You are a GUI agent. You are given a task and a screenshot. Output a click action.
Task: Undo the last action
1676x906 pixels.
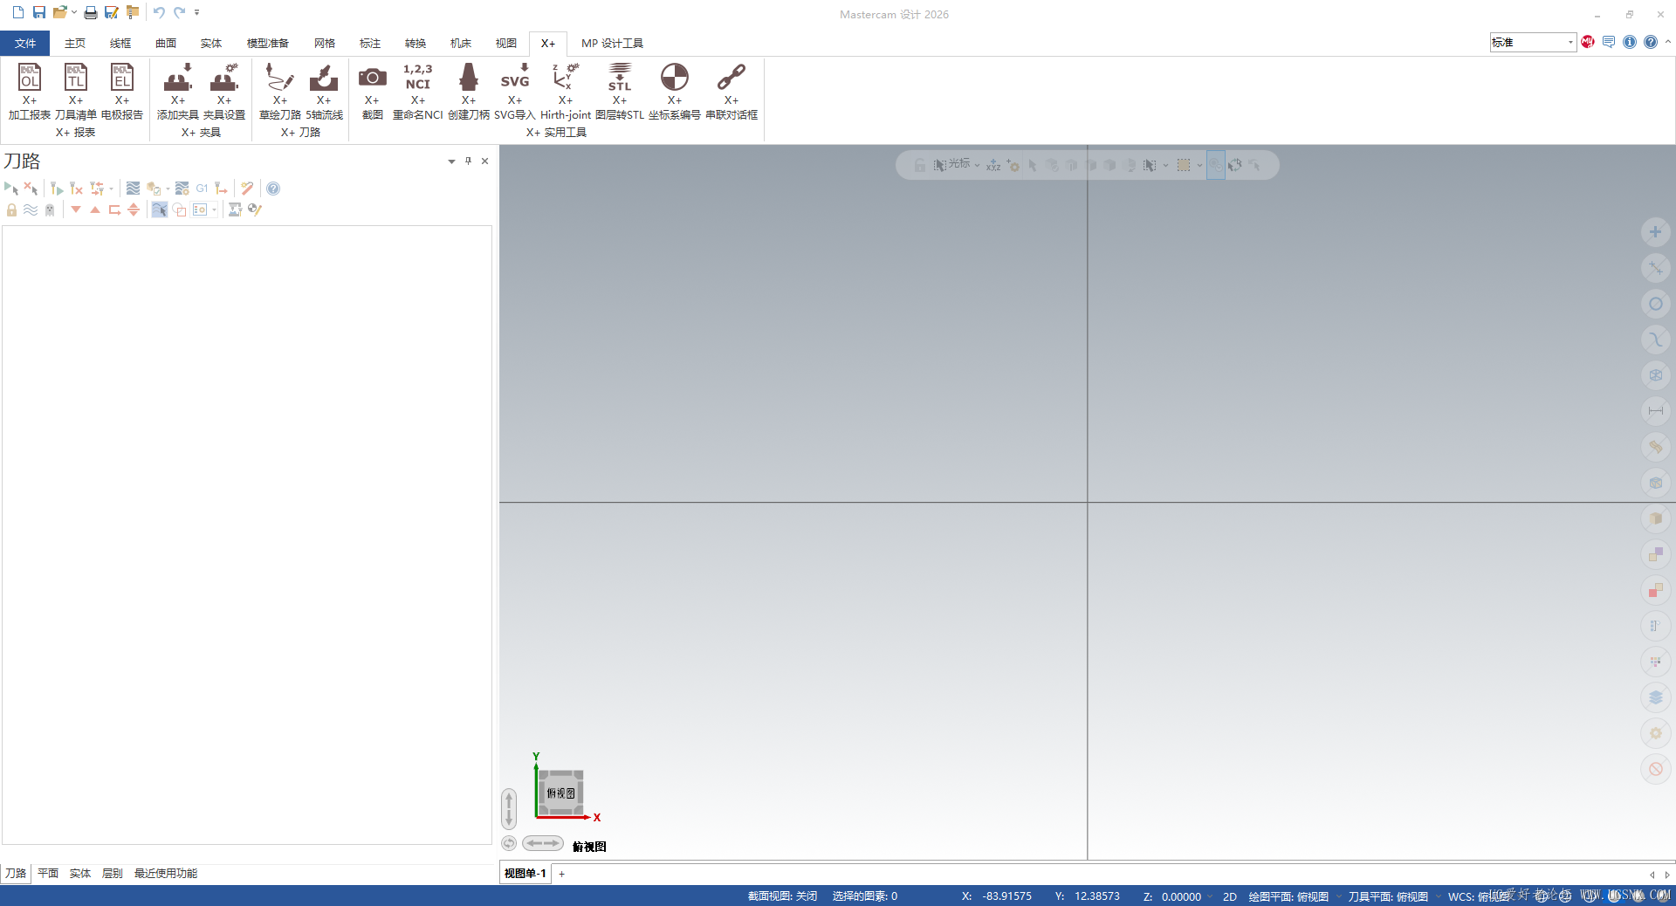pyautogui.click(x=158, y=12)
